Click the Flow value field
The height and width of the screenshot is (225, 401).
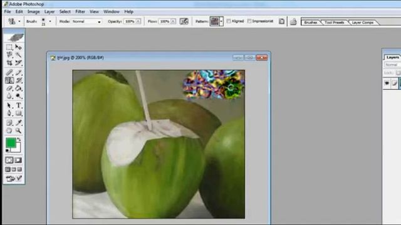click(165, 21)
